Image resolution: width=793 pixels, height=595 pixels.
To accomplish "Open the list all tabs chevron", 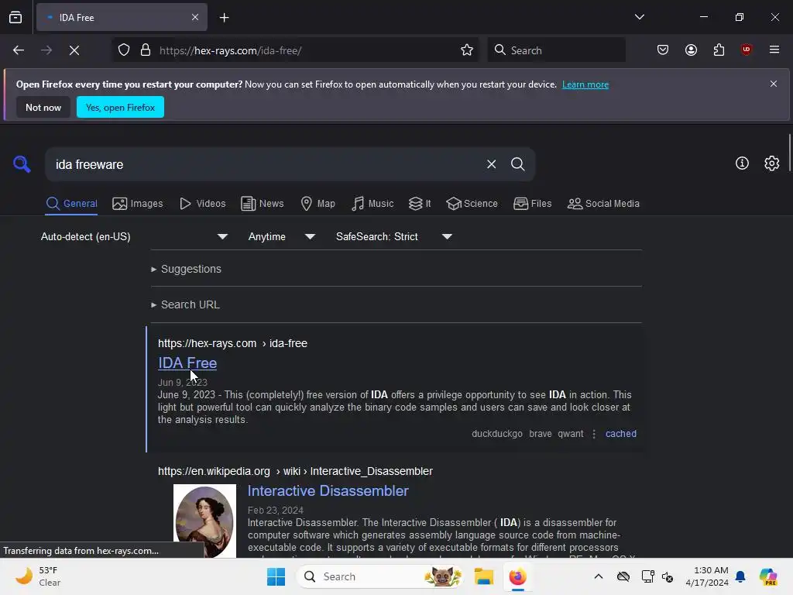I will [639, 17].
